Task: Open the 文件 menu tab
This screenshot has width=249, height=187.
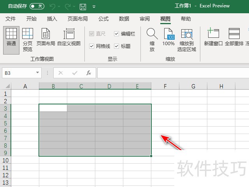Action: (11, 19)
